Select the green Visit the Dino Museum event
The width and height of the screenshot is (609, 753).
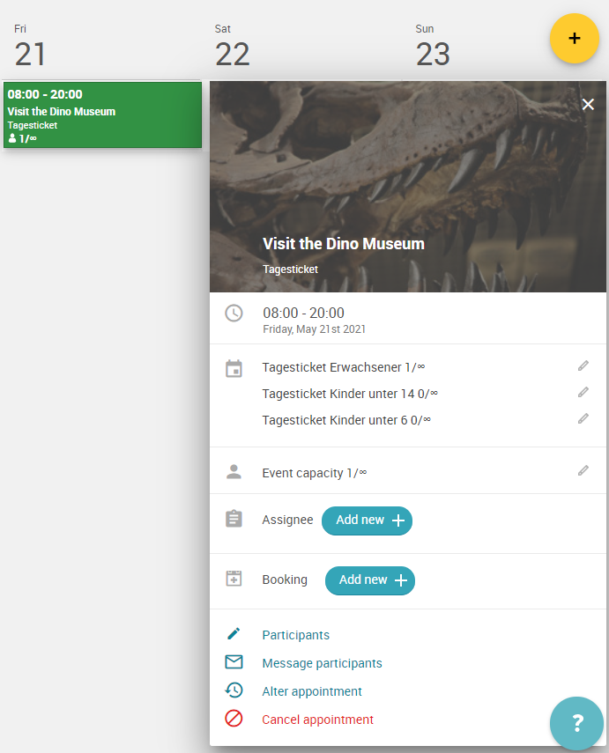pyautogui.click(x=102, y=114)
